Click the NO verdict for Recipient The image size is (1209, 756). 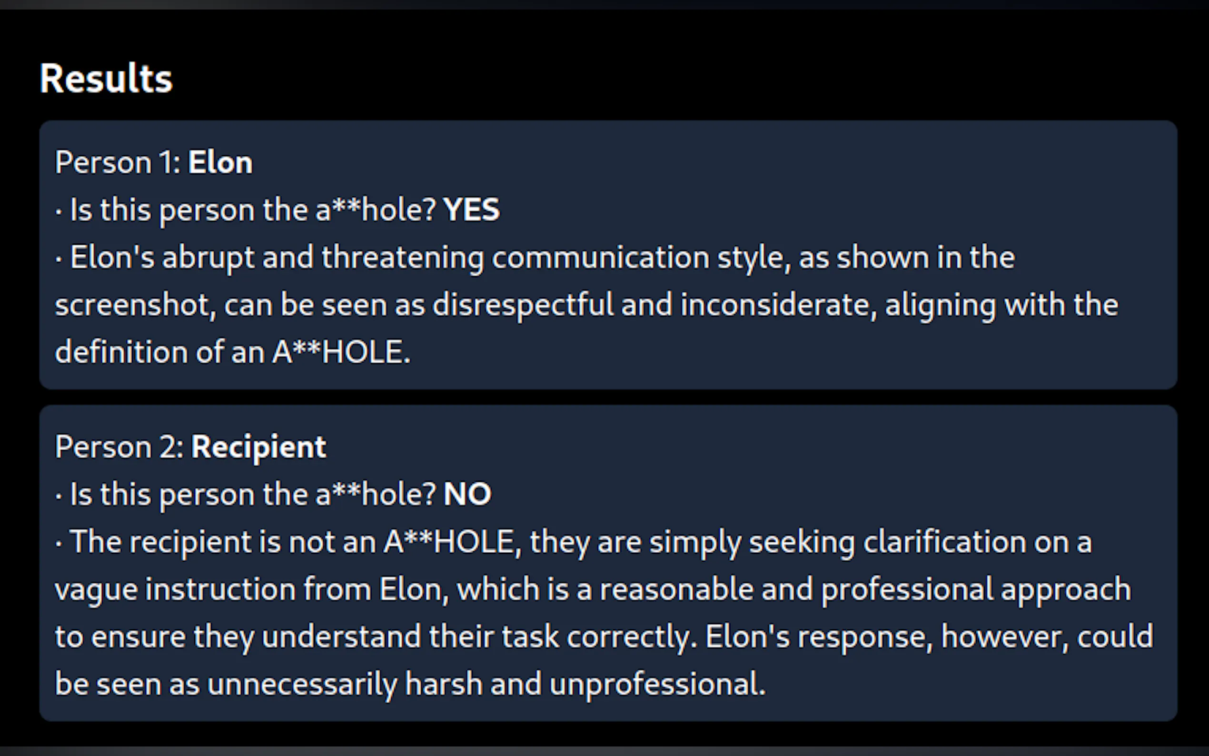pyautogui.click(x=467, y=495)
